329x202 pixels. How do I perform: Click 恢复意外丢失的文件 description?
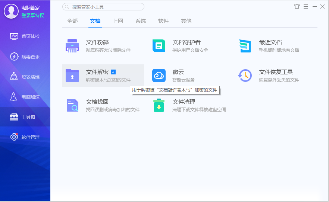tap(279, 80)
